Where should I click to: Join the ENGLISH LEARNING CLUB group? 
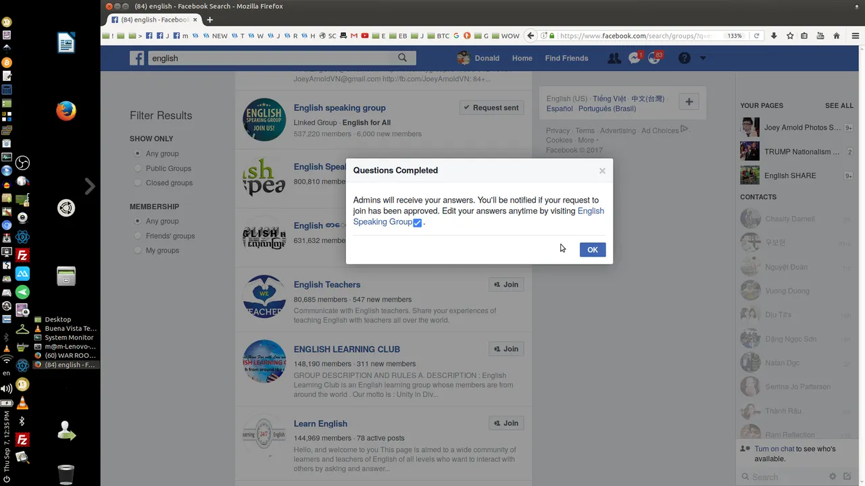[506, 349]
